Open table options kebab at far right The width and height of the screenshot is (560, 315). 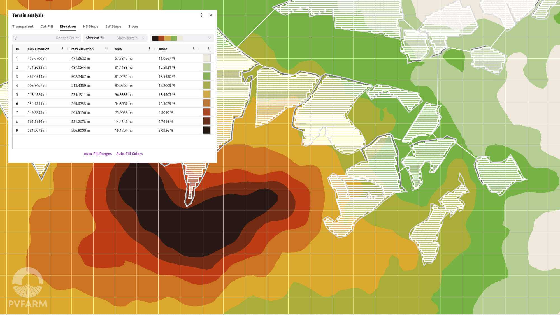[208, 49]
